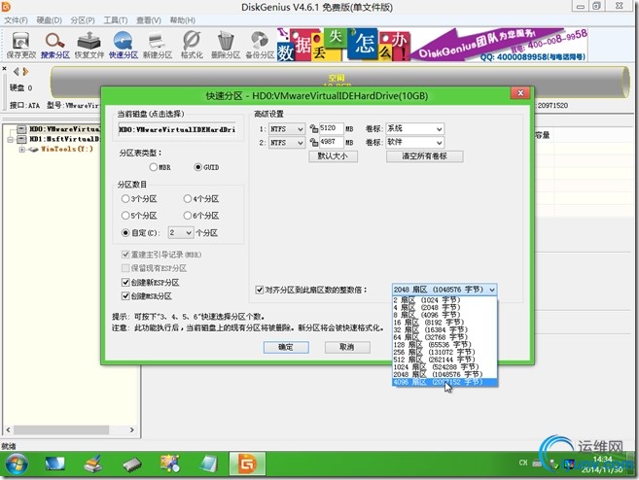Click the 确定 confirm button
Viewport: 639px width, 480px height.
point(286,347)
